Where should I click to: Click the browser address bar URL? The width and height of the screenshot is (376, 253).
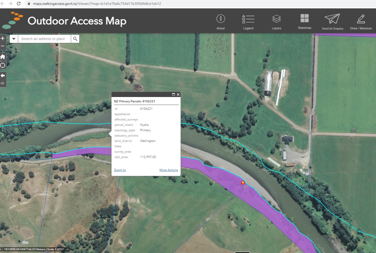point(97,4)
